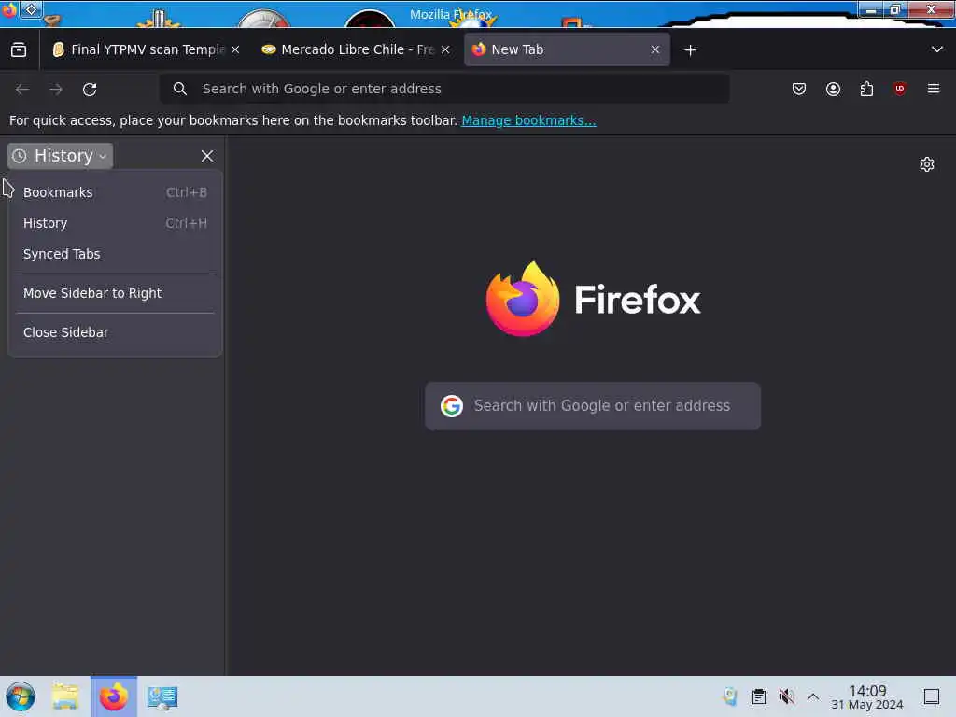This screenshot has width=956, height=717.
Task: Open Save to Pocket icon
Action: point(799,89)
